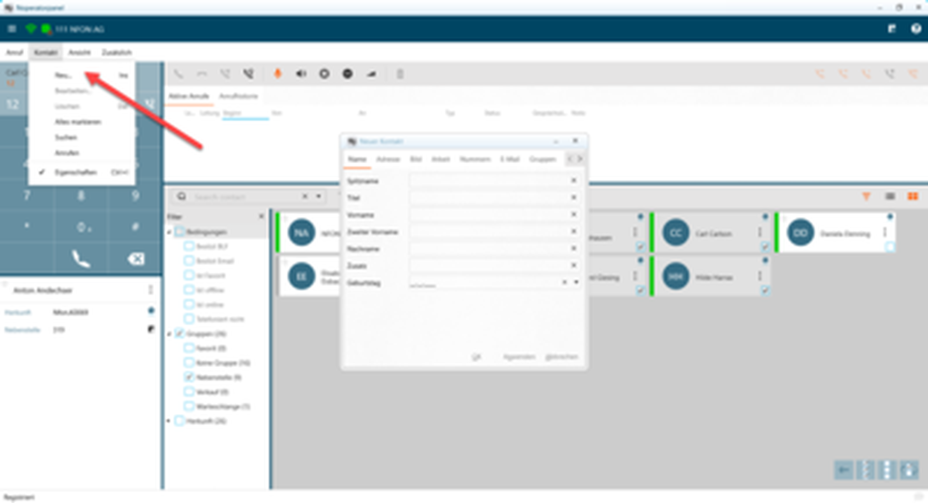Expand the Herkunft tree node
This screenshot has width=928, height=503.
click(169, 421)
